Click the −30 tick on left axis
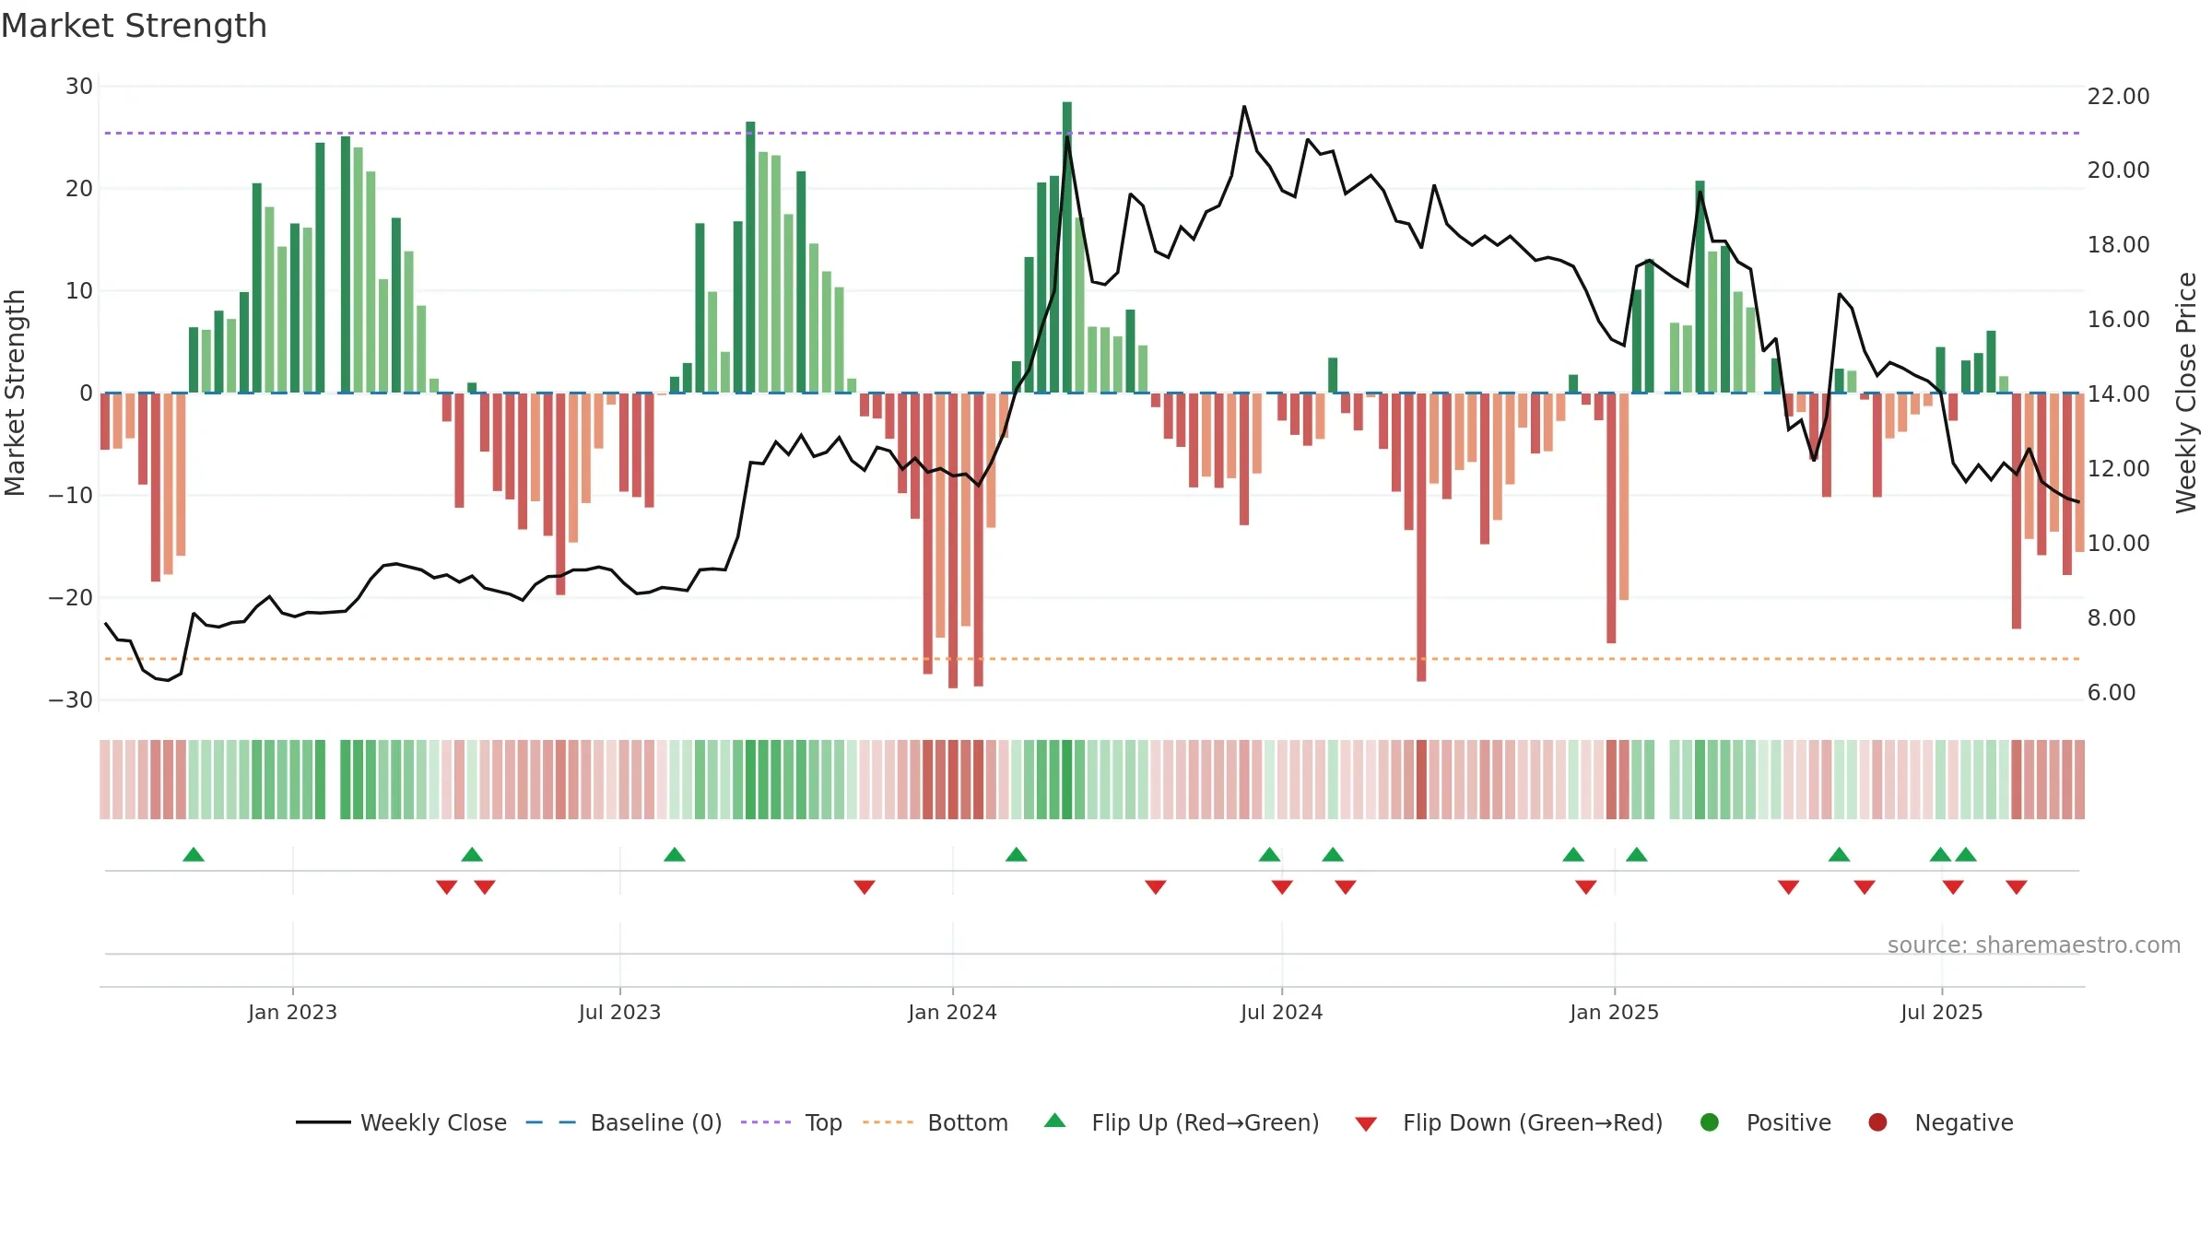2212x1244 pixels. tap(71, 700)
